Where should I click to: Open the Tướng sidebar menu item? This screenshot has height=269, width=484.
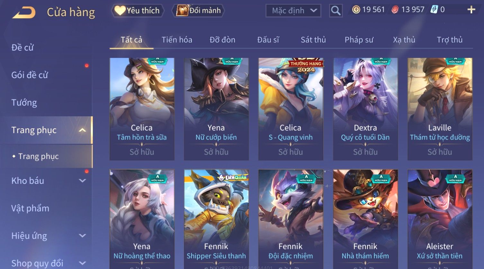24,103
